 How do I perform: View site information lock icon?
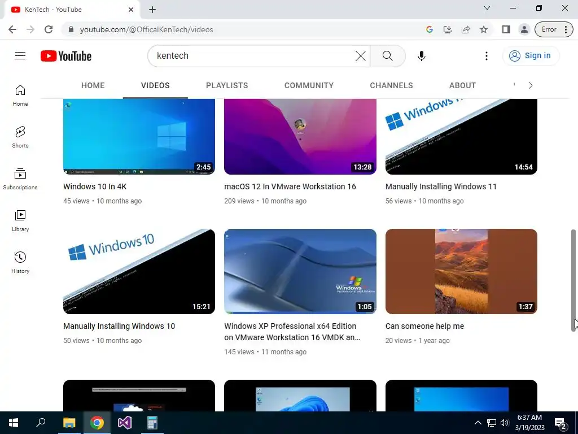tap(71, 29)
